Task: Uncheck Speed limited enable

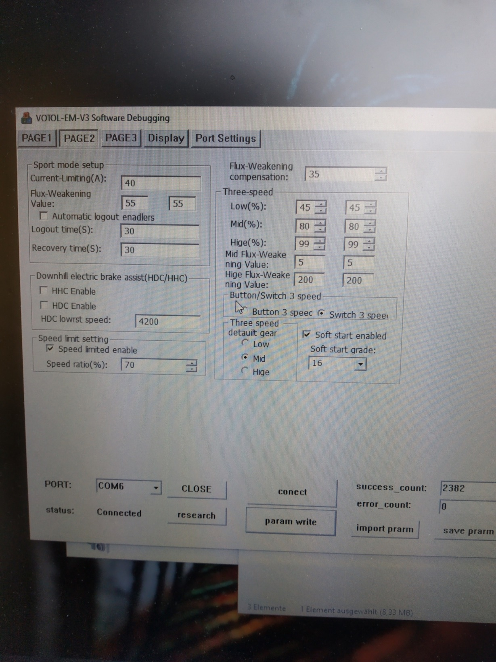Action: [x=50, y=348]
